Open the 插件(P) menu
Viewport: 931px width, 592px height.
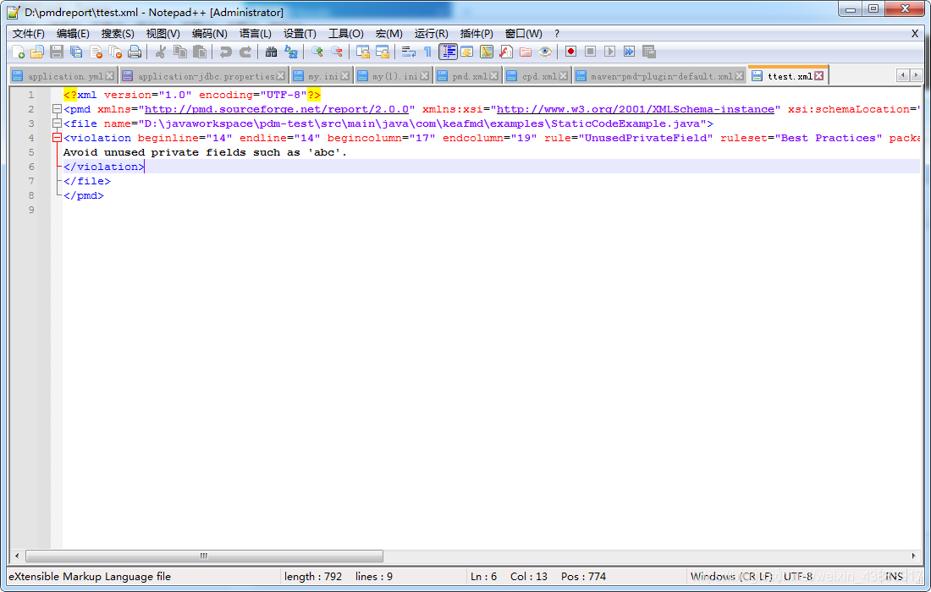coord(476,34)
